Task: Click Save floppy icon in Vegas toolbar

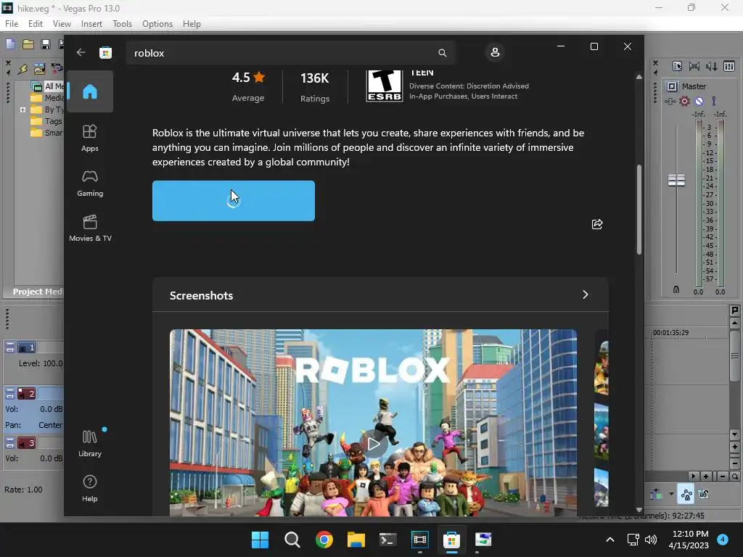Action: pos(46,44)
